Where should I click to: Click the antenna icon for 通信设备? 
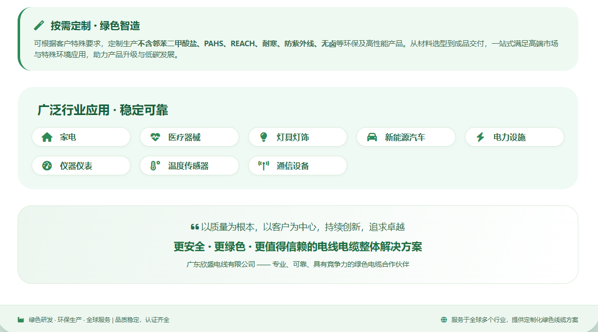263,166
